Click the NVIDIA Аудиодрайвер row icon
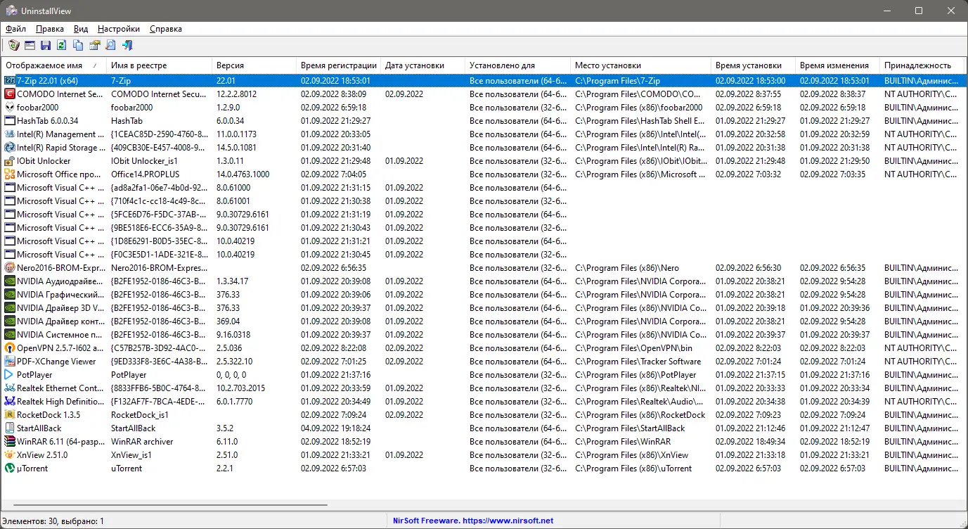This screenshot has height=529, width=968. pos(10,281)
